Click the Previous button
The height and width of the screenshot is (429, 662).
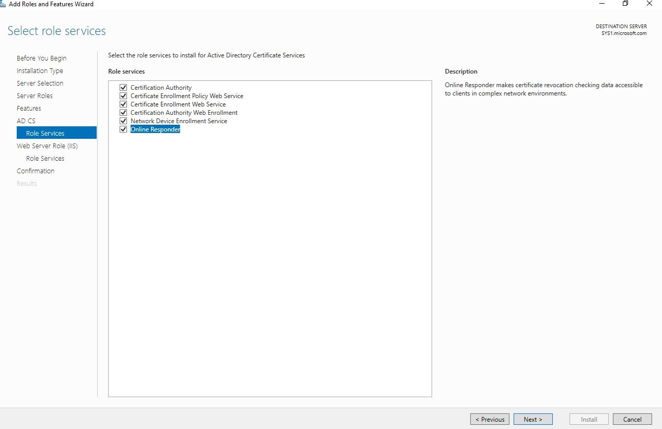click(490, 419)
